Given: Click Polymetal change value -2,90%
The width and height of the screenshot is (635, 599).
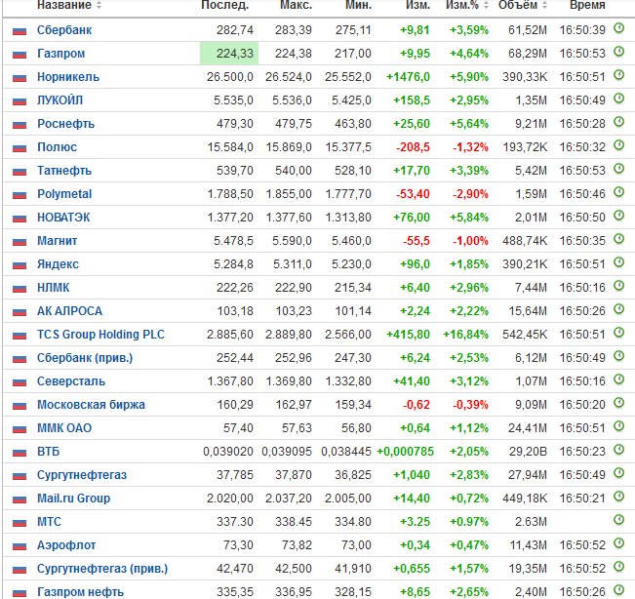Looking at the screenshot, I should click(x=470, y=194).
